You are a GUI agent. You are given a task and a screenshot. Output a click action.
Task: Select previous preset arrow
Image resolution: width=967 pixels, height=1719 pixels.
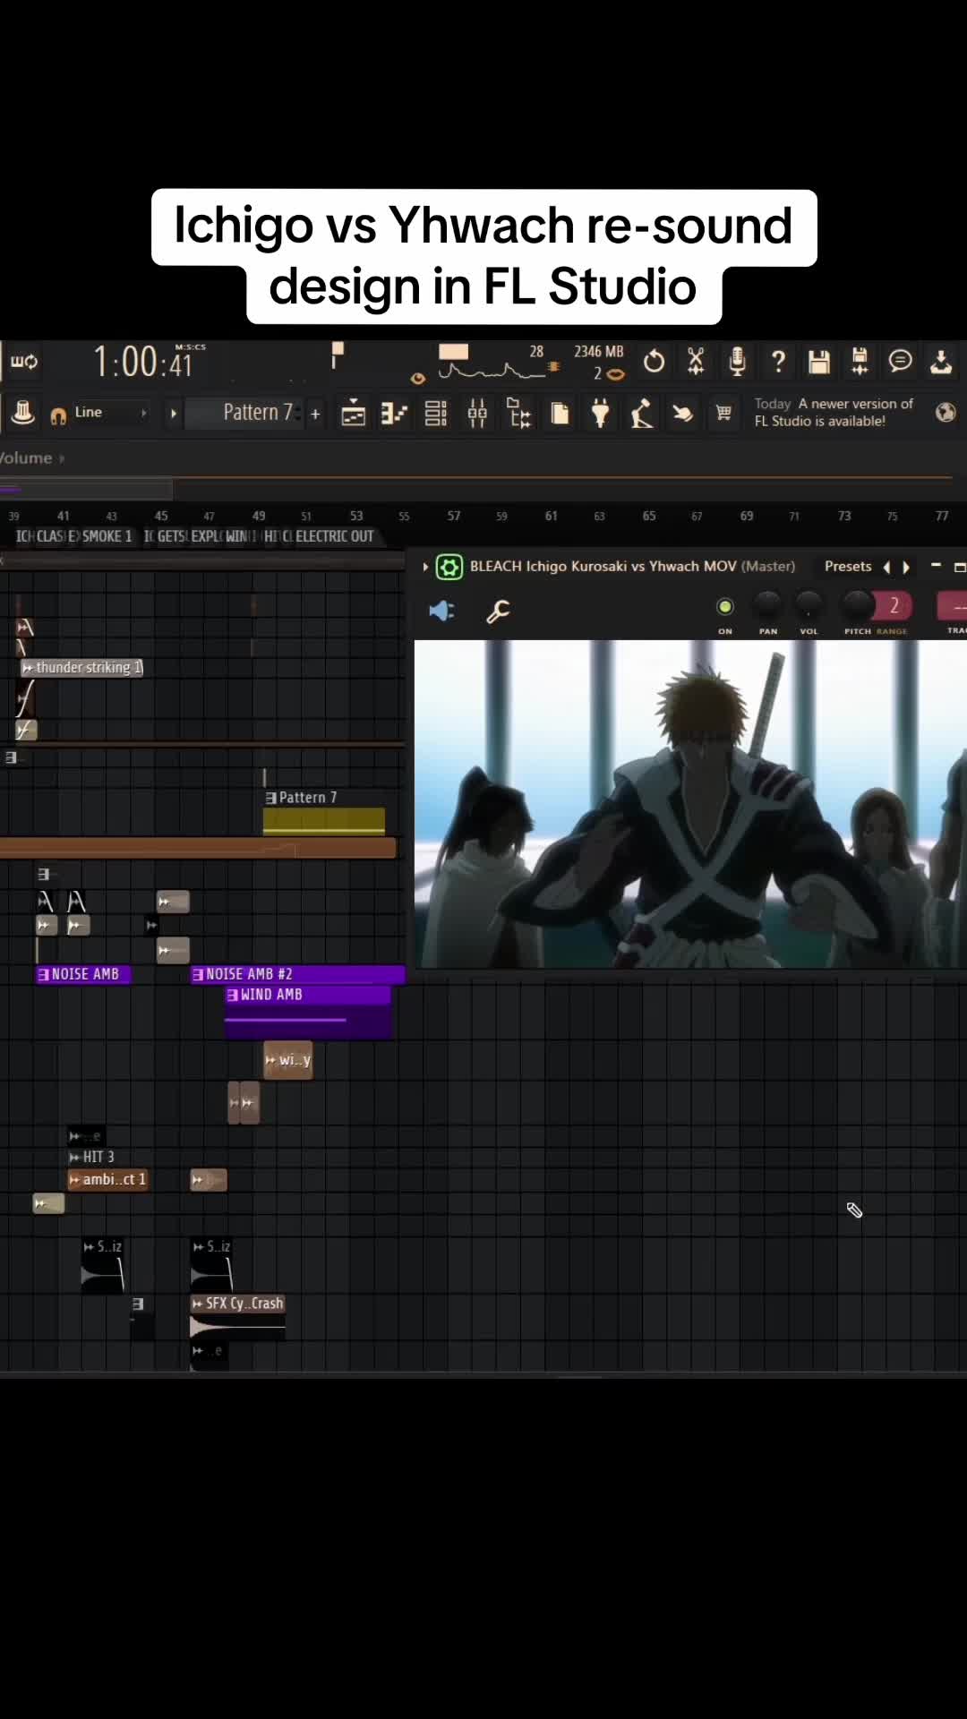tap(886, 567)
